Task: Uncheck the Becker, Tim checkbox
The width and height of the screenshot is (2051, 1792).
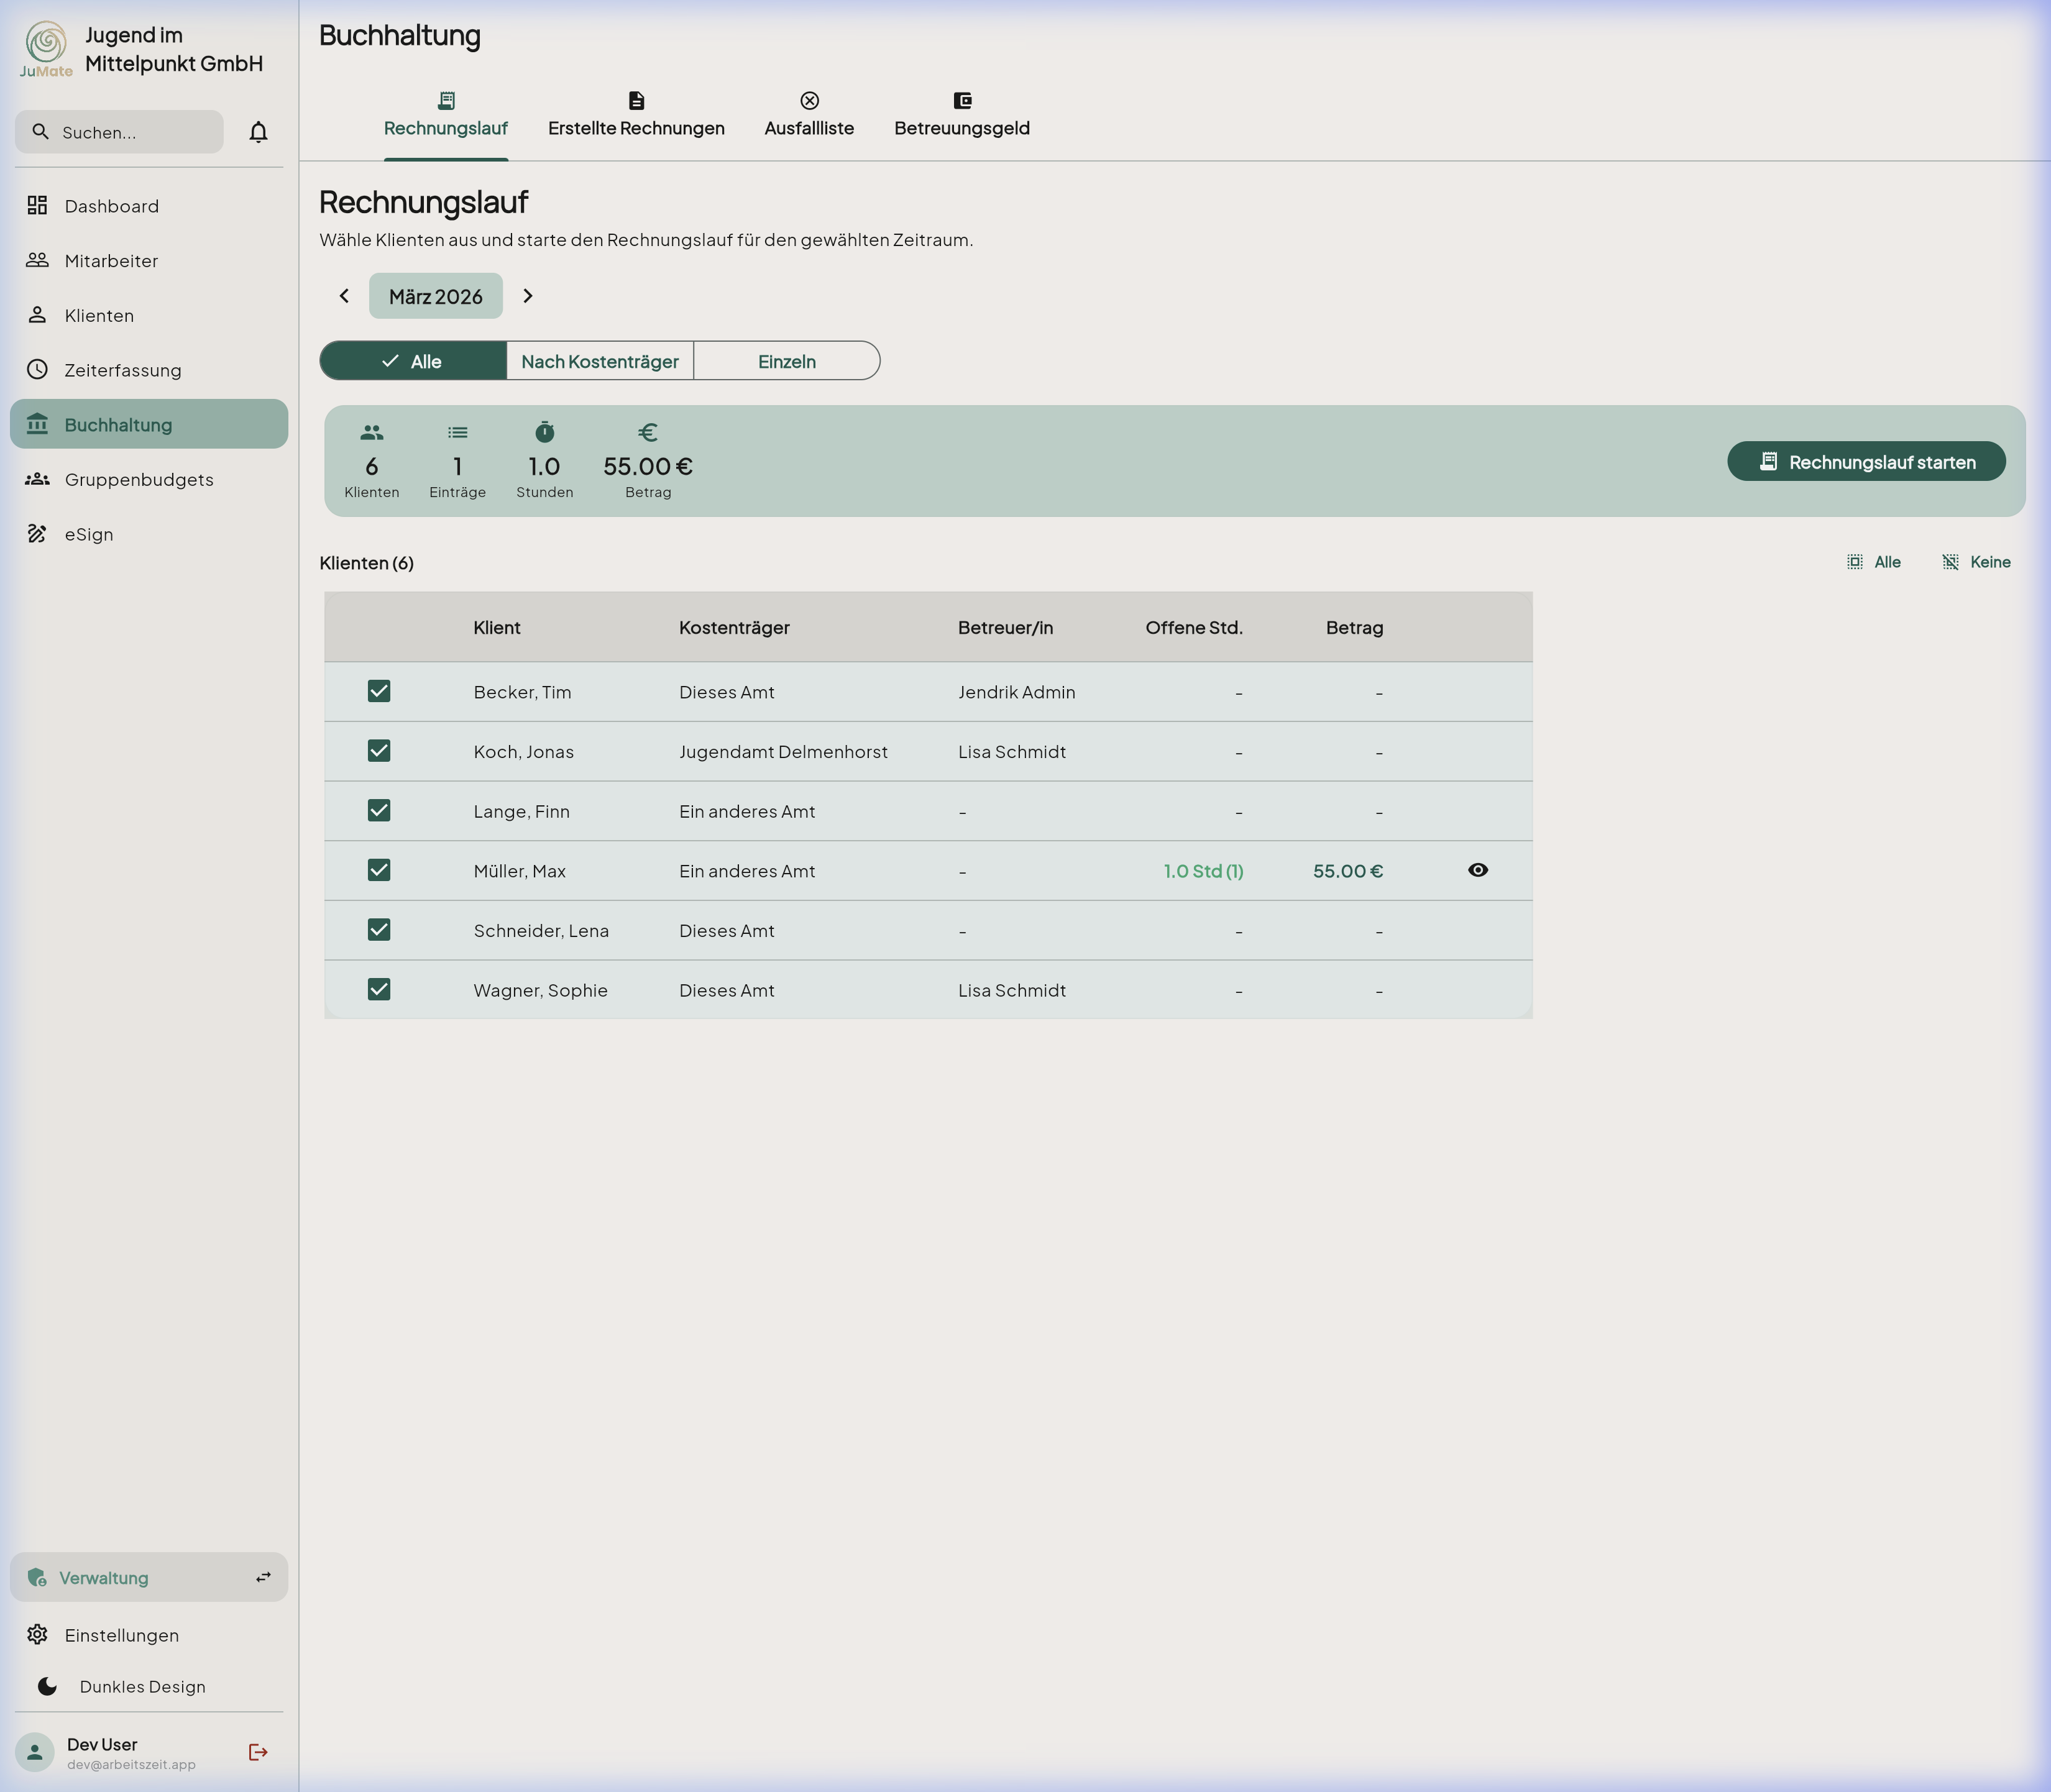Action: coord(379,691)
